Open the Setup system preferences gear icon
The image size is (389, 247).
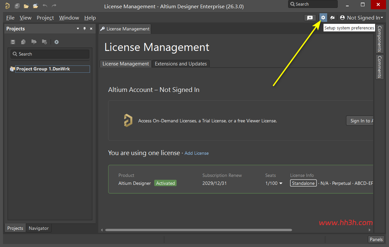(323, 18)
